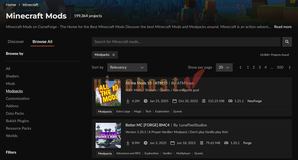Viewport: 298px width, 160px height.
Task: Click created calendar icon on All the Mods 10
Action: [x=174, y=101]
